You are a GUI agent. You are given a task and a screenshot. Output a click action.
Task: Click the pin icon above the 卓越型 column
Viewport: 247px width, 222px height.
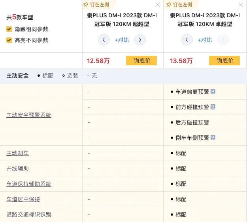tap(169, 5)
